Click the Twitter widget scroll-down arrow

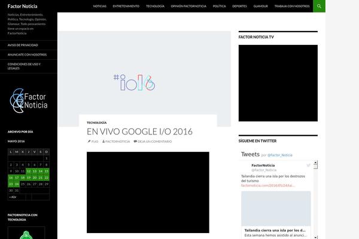315,237
